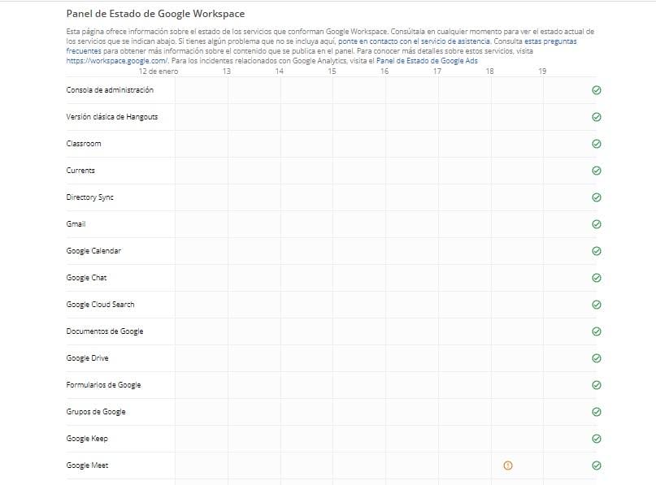
Task: Select the 'Google Keep' service name
Action: click(x=87, y=439)
